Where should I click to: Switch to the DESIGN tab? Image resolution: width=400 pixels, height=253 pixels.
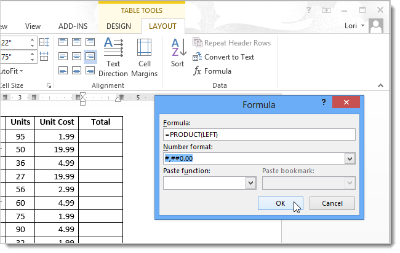119,26
